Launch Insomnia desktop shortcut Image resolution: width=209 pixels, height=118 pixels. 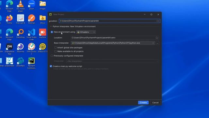coord(20,48)
